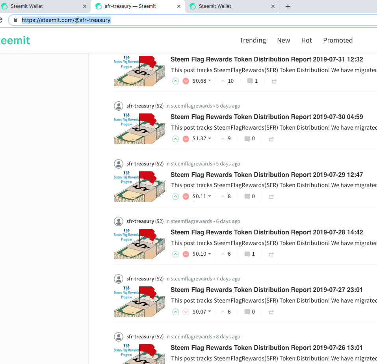Click steemflagrewards tag on the 6 days ago post
Viewport: 377px width, 364px height.
coord(191,221)
